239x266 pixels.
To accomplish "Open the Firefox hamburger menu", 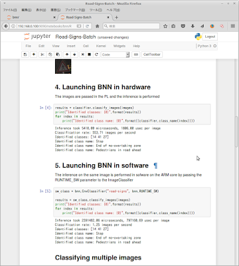I will [233, 26].
